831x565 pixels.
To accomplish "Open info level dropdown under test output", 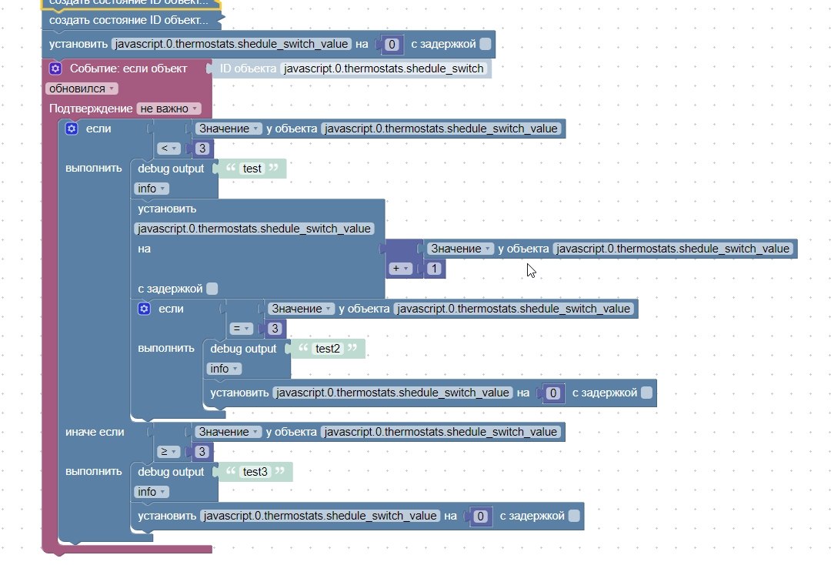I will [151, 189].
